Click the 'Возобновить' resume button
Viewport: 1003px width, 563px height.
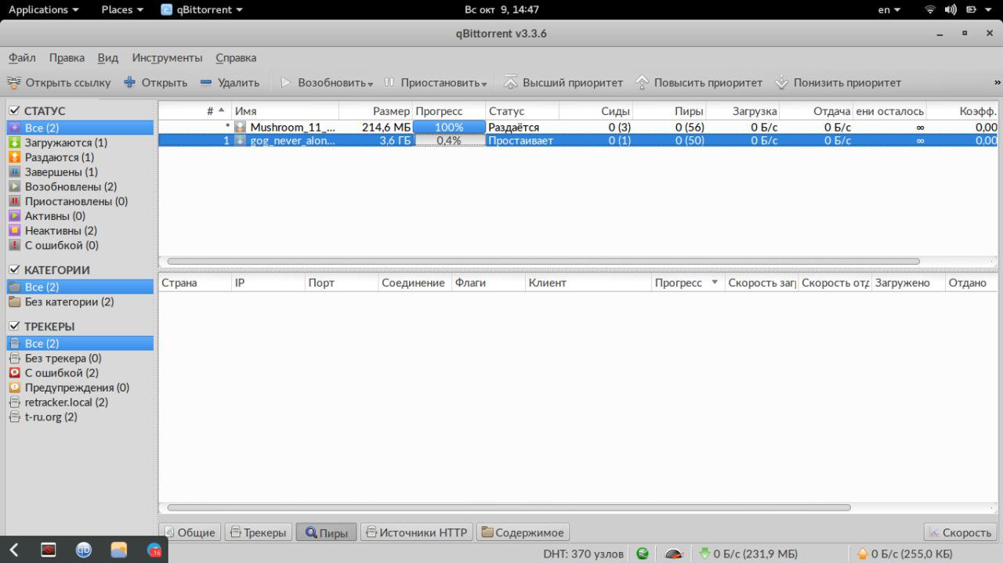pos(322,82)
